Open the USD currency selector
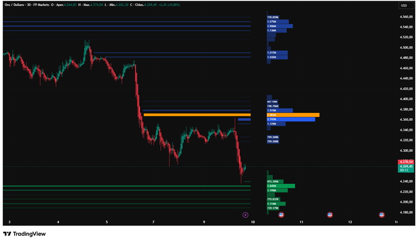This screenshot has width=417, height=240. tap(406, 6)
